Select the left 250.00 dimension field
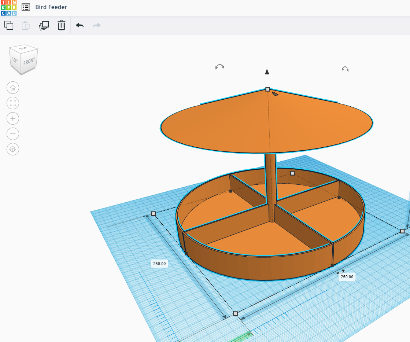 (159, 263)
